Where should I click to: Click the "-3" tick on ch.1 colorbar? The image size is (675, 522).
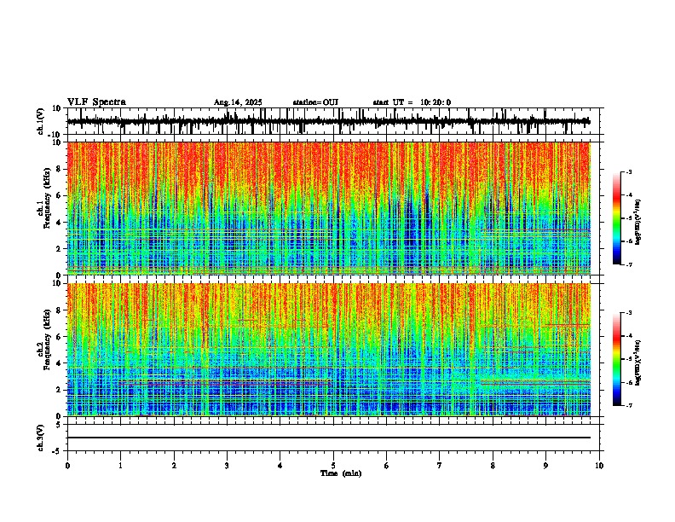[629, 171]
